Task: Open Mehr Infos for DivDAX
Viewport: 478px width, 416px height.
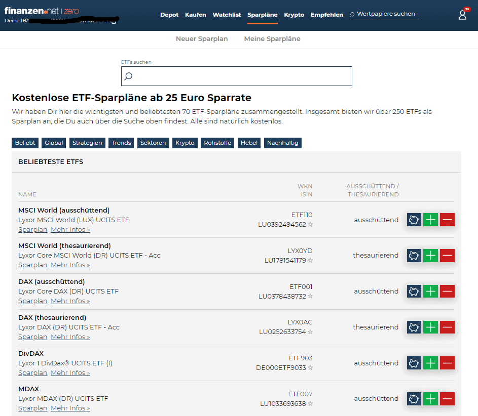Action: pos(70,373)
